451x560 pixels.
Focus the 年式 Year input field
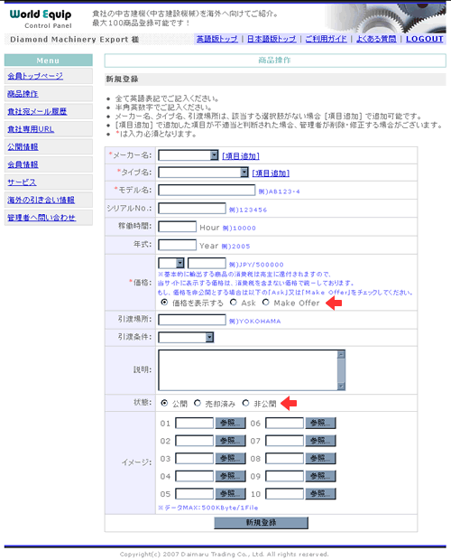coord(177,245)
